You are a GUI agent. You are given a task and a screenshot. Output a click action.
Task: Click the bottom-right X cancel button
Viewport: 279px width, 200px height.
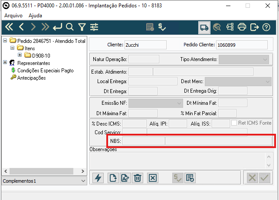[x=252, y=178]
